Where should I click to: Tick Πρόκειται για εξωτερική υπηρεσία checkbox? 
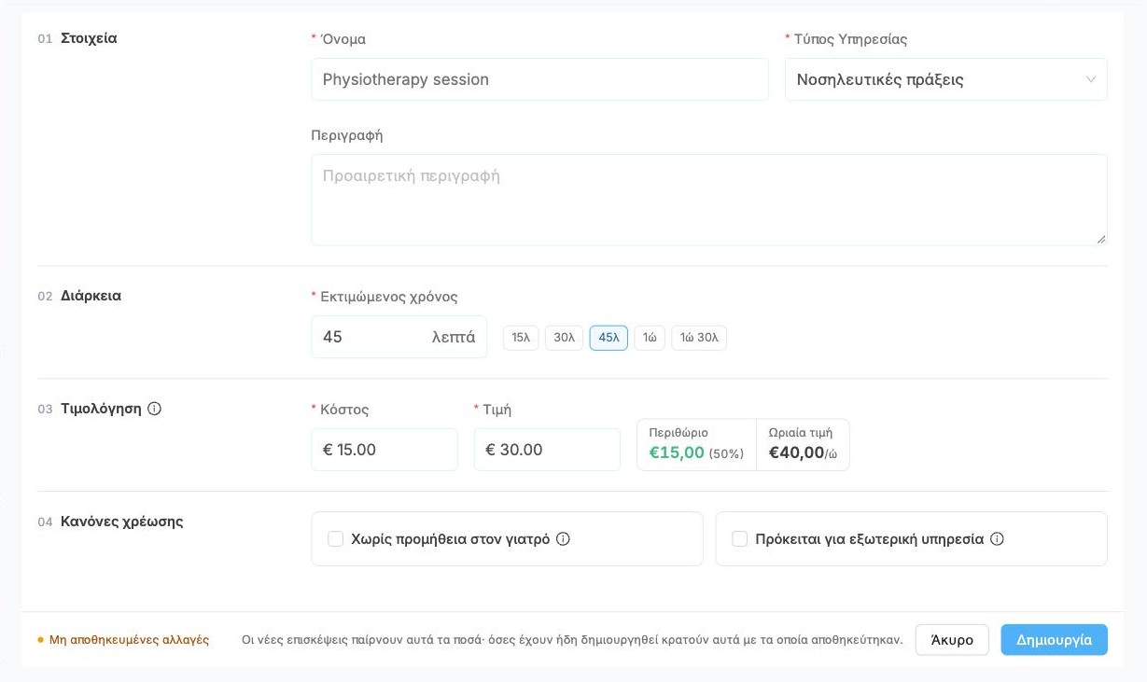740,539
